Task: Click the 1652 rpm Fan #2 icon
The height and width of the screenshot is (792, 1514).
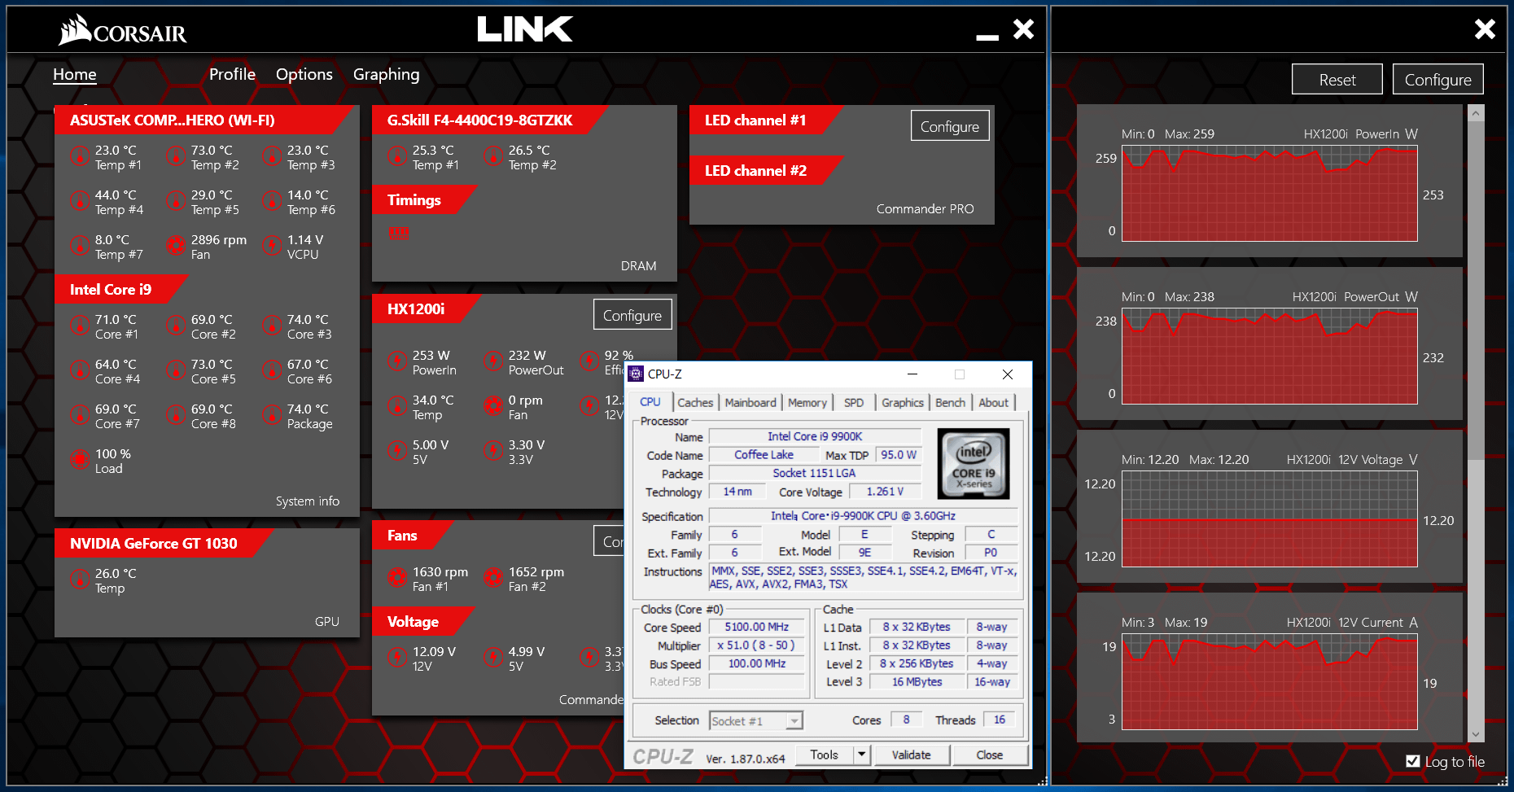Action: click(492, 578)
